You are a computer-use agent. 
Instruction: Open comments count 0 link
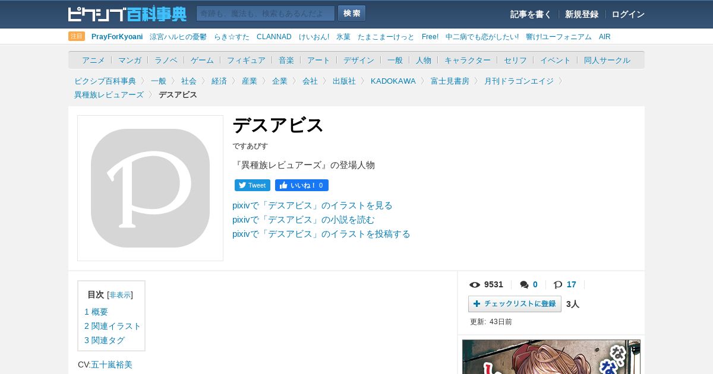tap(535, 284)
